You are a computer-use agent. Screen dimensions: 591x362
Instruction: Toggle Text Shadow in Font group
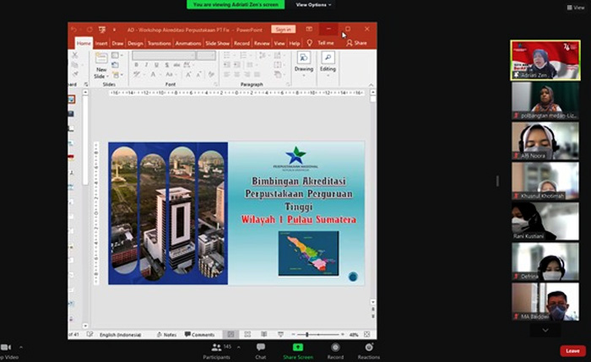[x=166, y=65]
